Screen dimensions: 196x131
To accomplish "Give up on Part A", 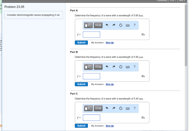I will pyautogui.click(x=110, y=42).
